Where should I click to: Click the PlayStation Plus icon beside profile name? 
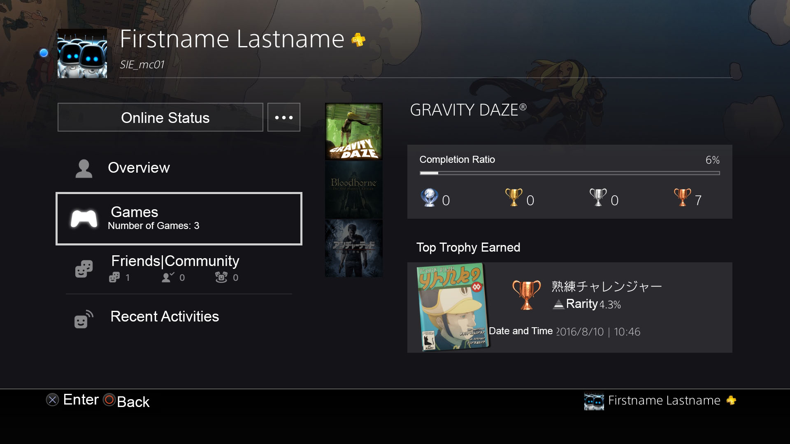[358, 40]
